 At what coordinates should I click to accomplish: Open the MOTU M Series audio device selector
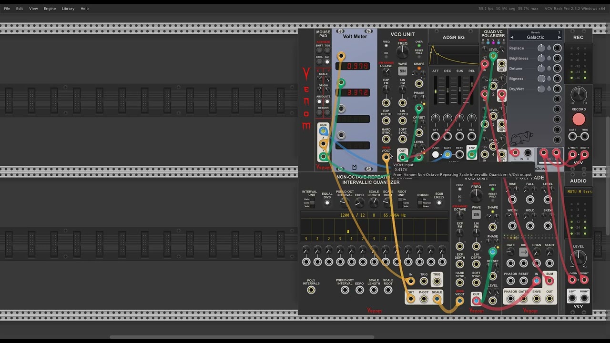click(579, 192)
